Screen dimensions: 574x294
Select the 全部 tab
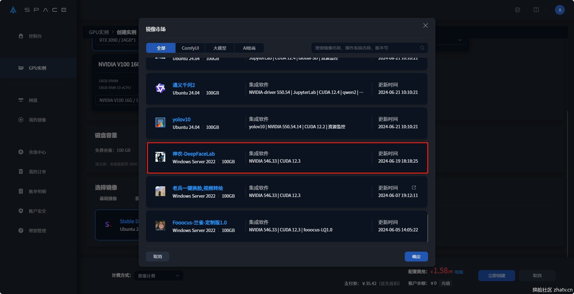[161, 48]
